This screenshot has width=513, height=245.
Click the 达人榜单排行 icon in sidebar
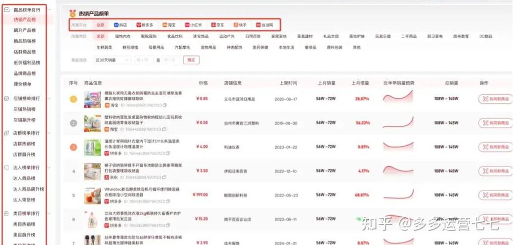coord(6,167)
